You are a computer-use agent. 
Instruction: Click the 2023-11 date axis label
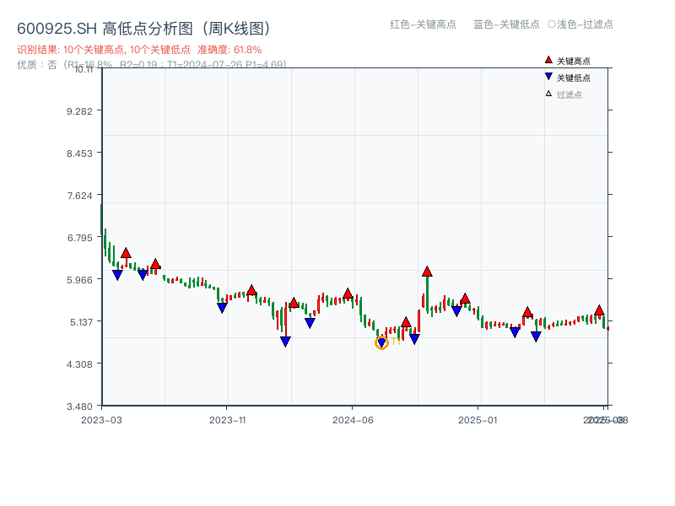227,420
